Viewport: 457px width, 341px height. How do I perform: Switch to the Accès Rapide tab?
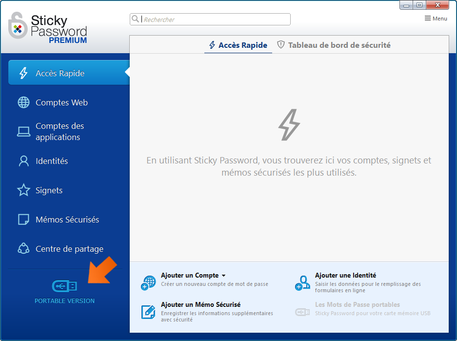[238, 45]
